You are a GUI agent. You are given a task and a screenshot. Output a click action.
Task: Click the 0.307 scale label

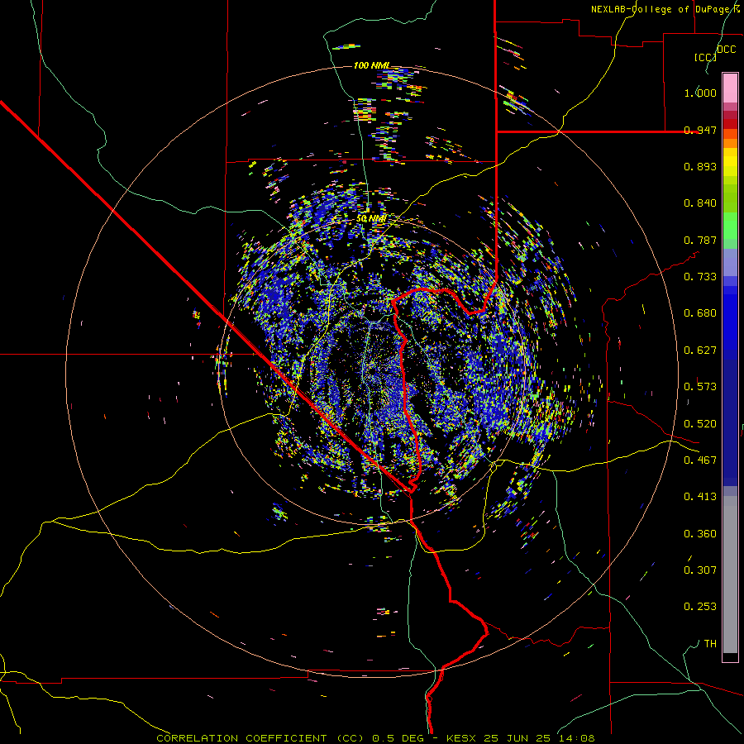pyautogui.click(x=700, y=570)
